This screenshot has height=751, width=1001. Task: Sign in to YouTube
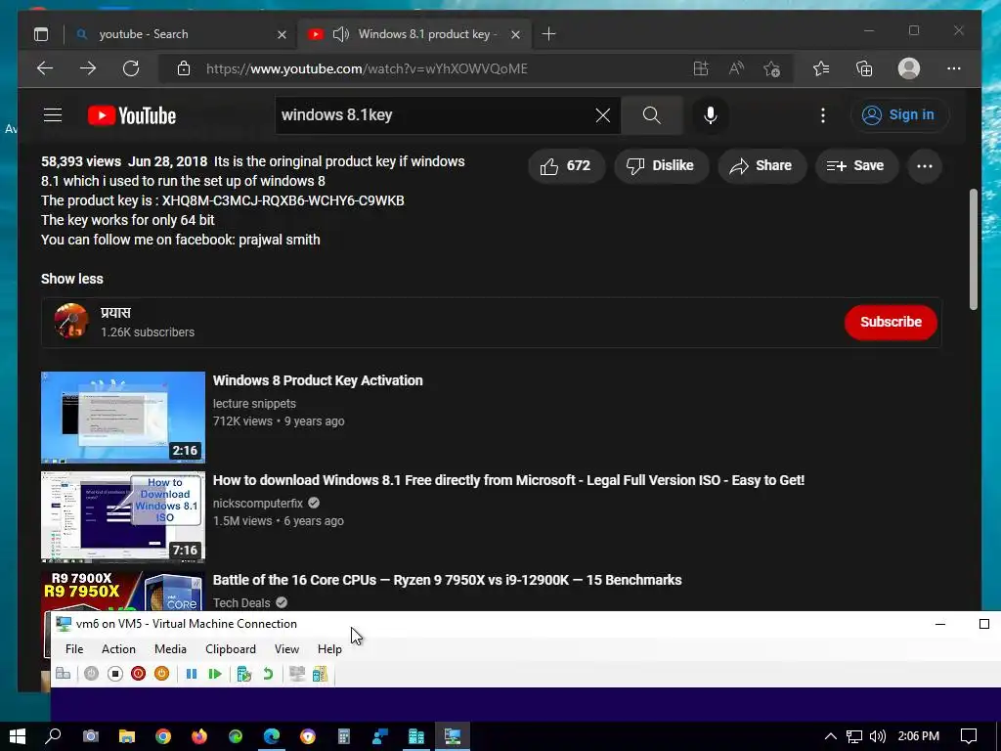[x=898, y=115]
